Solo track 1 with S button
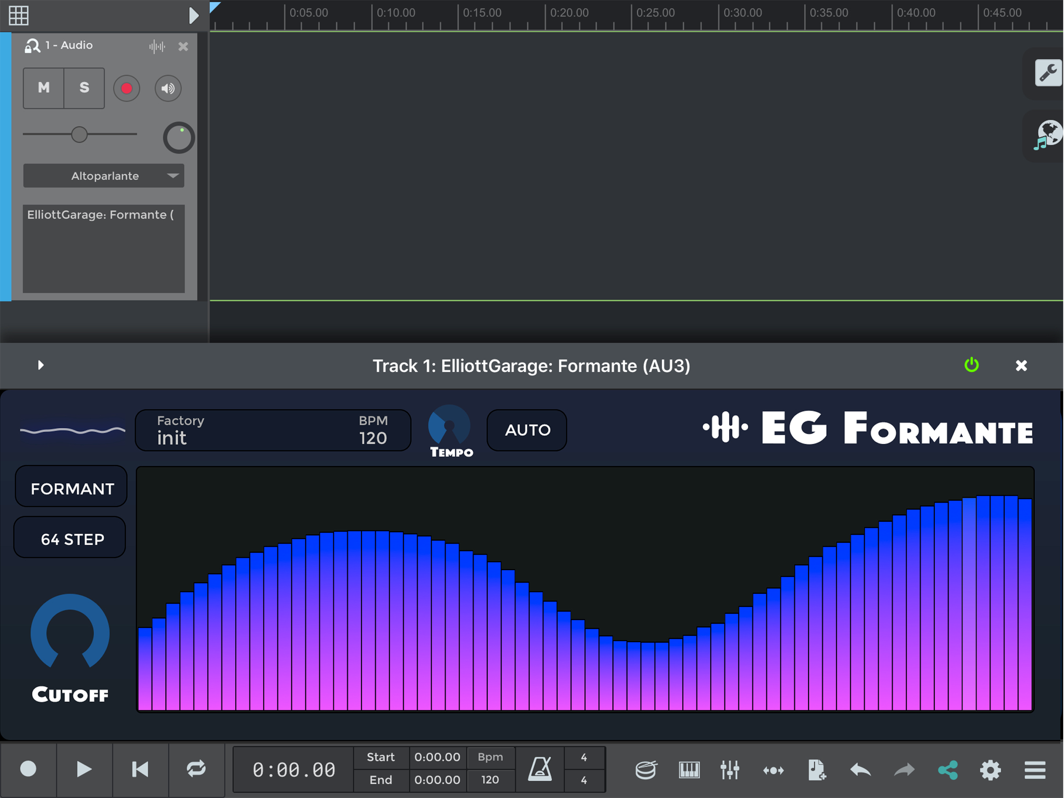1064x798 pixels. pos(84,88)
